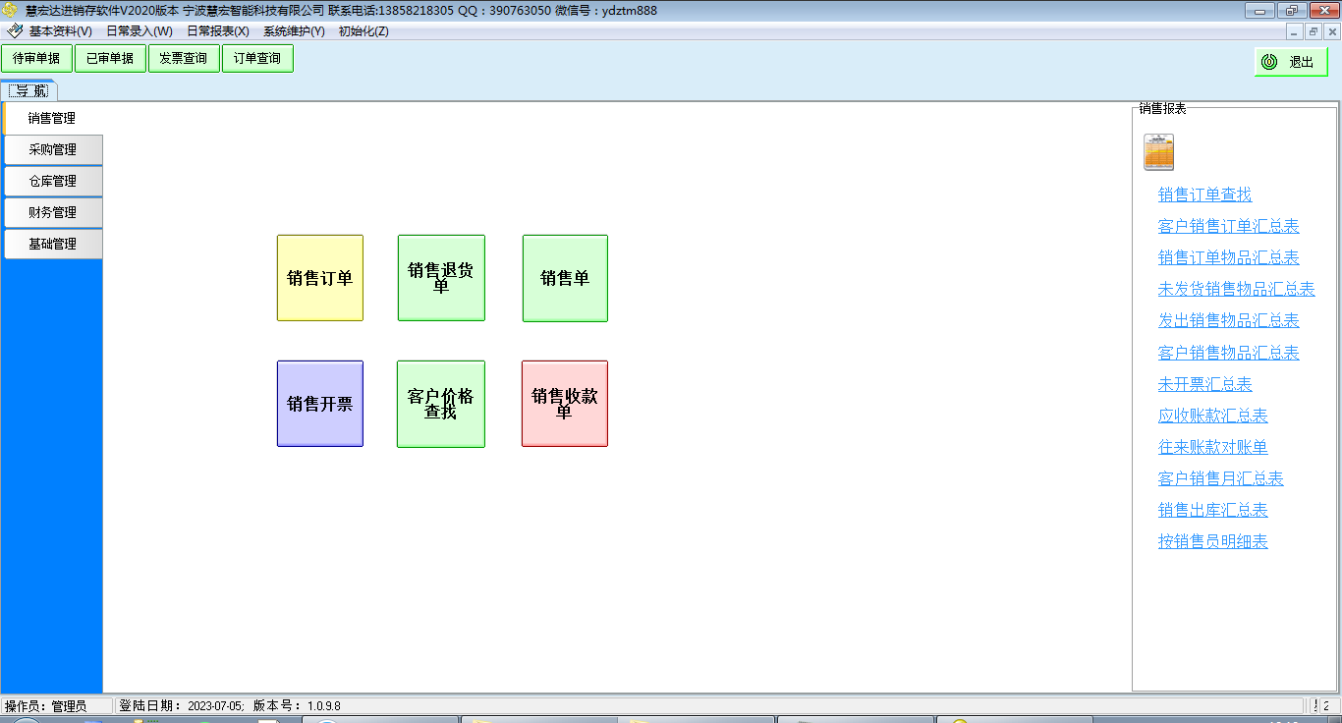Open the 日常录入(W) menu
The width and height of the screenshot is (1342, 723).
pos(140,31)
